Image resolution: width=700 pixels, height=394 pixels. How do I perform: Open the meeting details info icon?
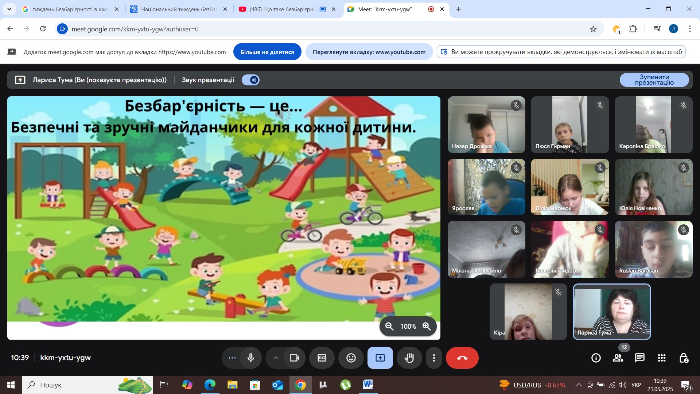pyautogui.click(x=596, y=358)
